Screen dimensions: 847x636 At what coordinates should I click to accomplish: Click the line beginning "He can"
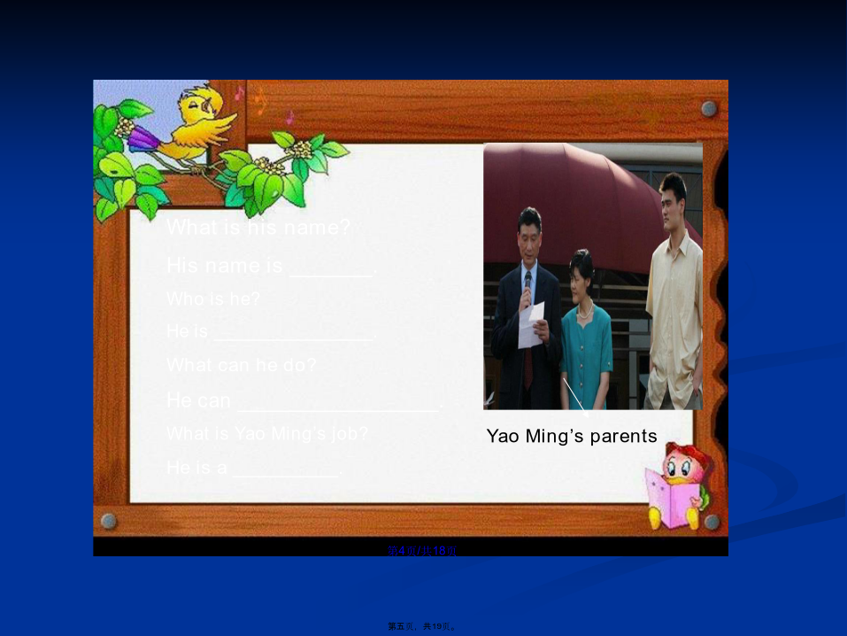coord(305,400)
